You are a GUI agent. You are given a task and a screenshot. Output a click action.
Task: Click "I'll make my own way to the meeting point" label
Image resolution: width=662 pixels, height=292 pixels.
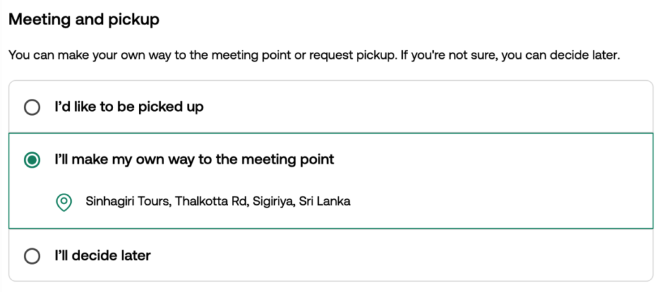point(194,160)
